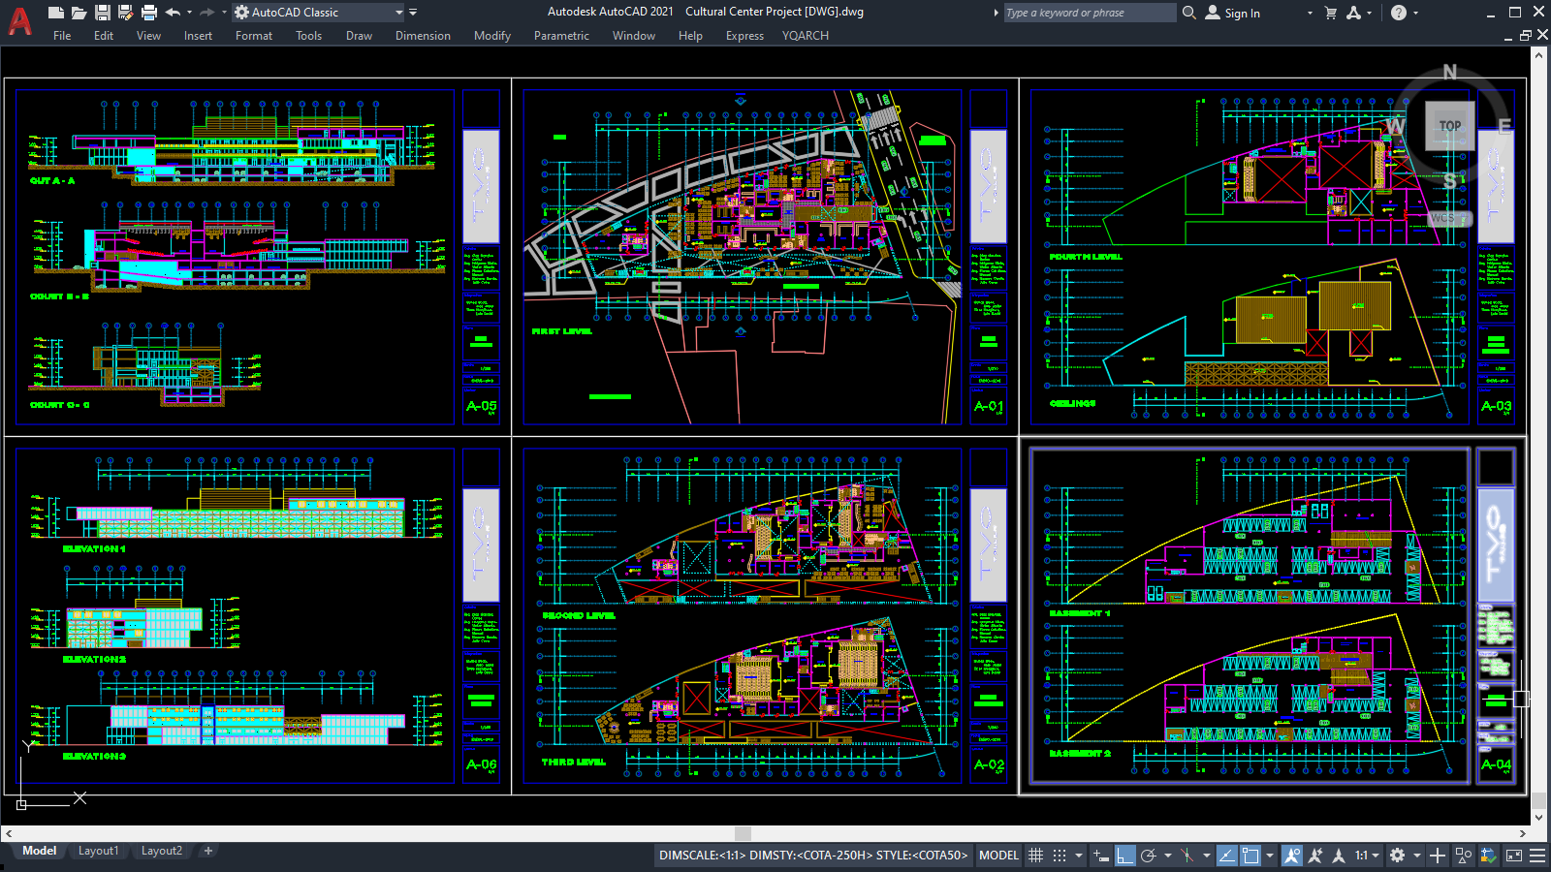
Task: Toggle the grid display
Action: 1035,856
